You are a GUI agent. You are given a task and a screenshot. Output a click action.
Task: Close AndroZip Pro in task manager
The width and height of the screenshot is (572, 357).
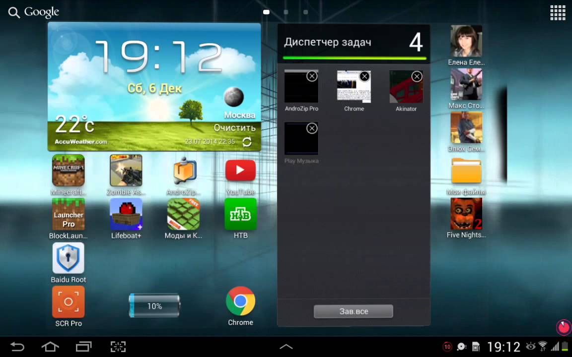tap(312, 76)
